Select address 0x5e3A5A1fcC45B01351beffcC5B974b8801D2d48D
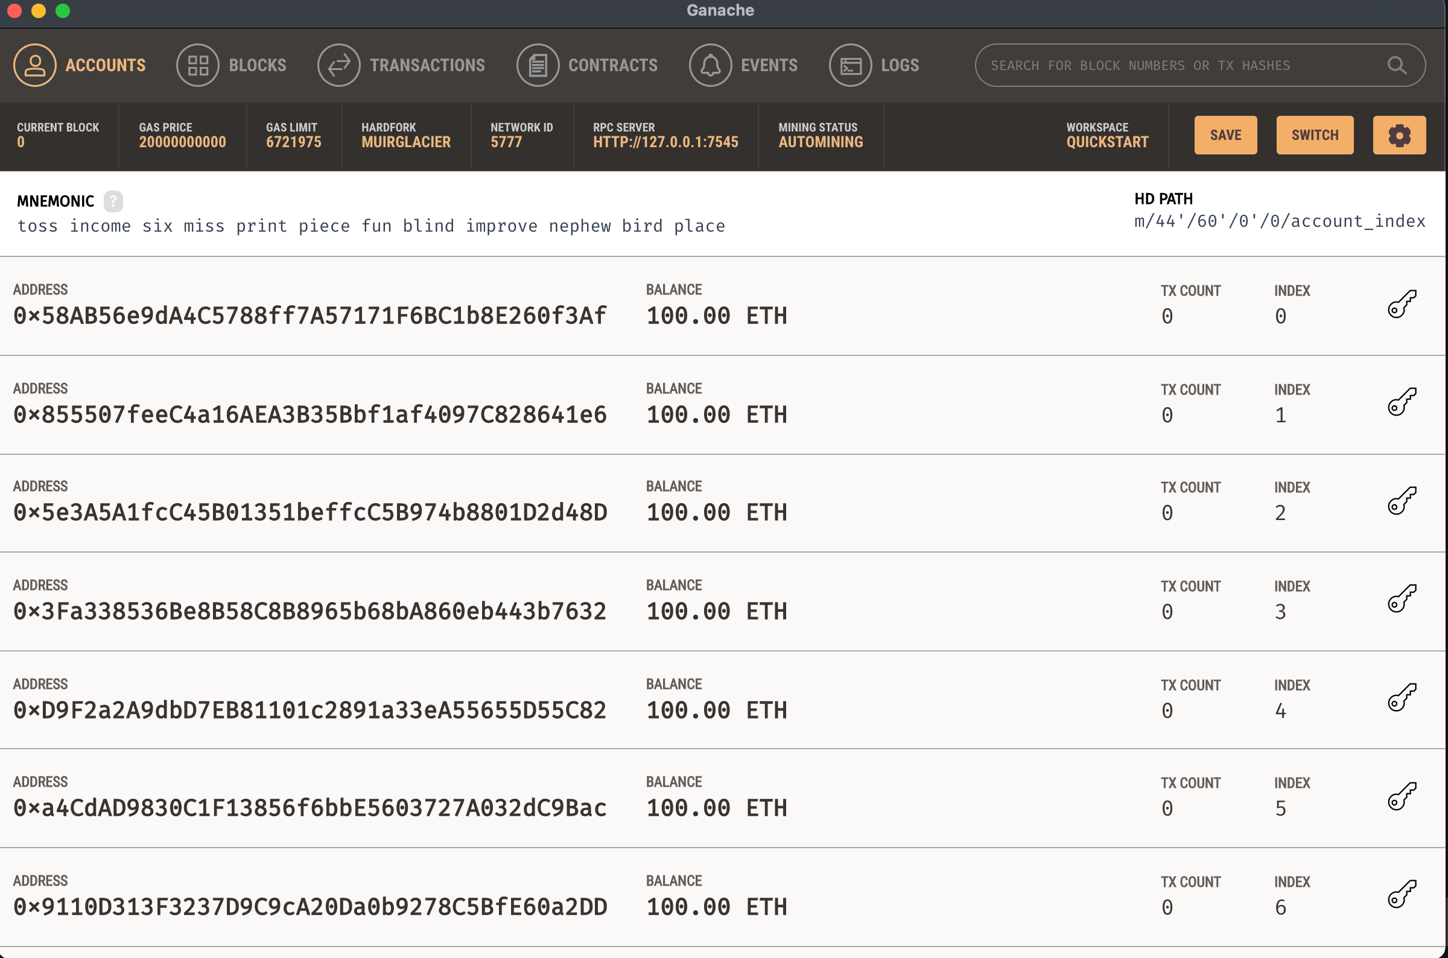Screen dimensions: 1448x958 [x=310, y=513]
